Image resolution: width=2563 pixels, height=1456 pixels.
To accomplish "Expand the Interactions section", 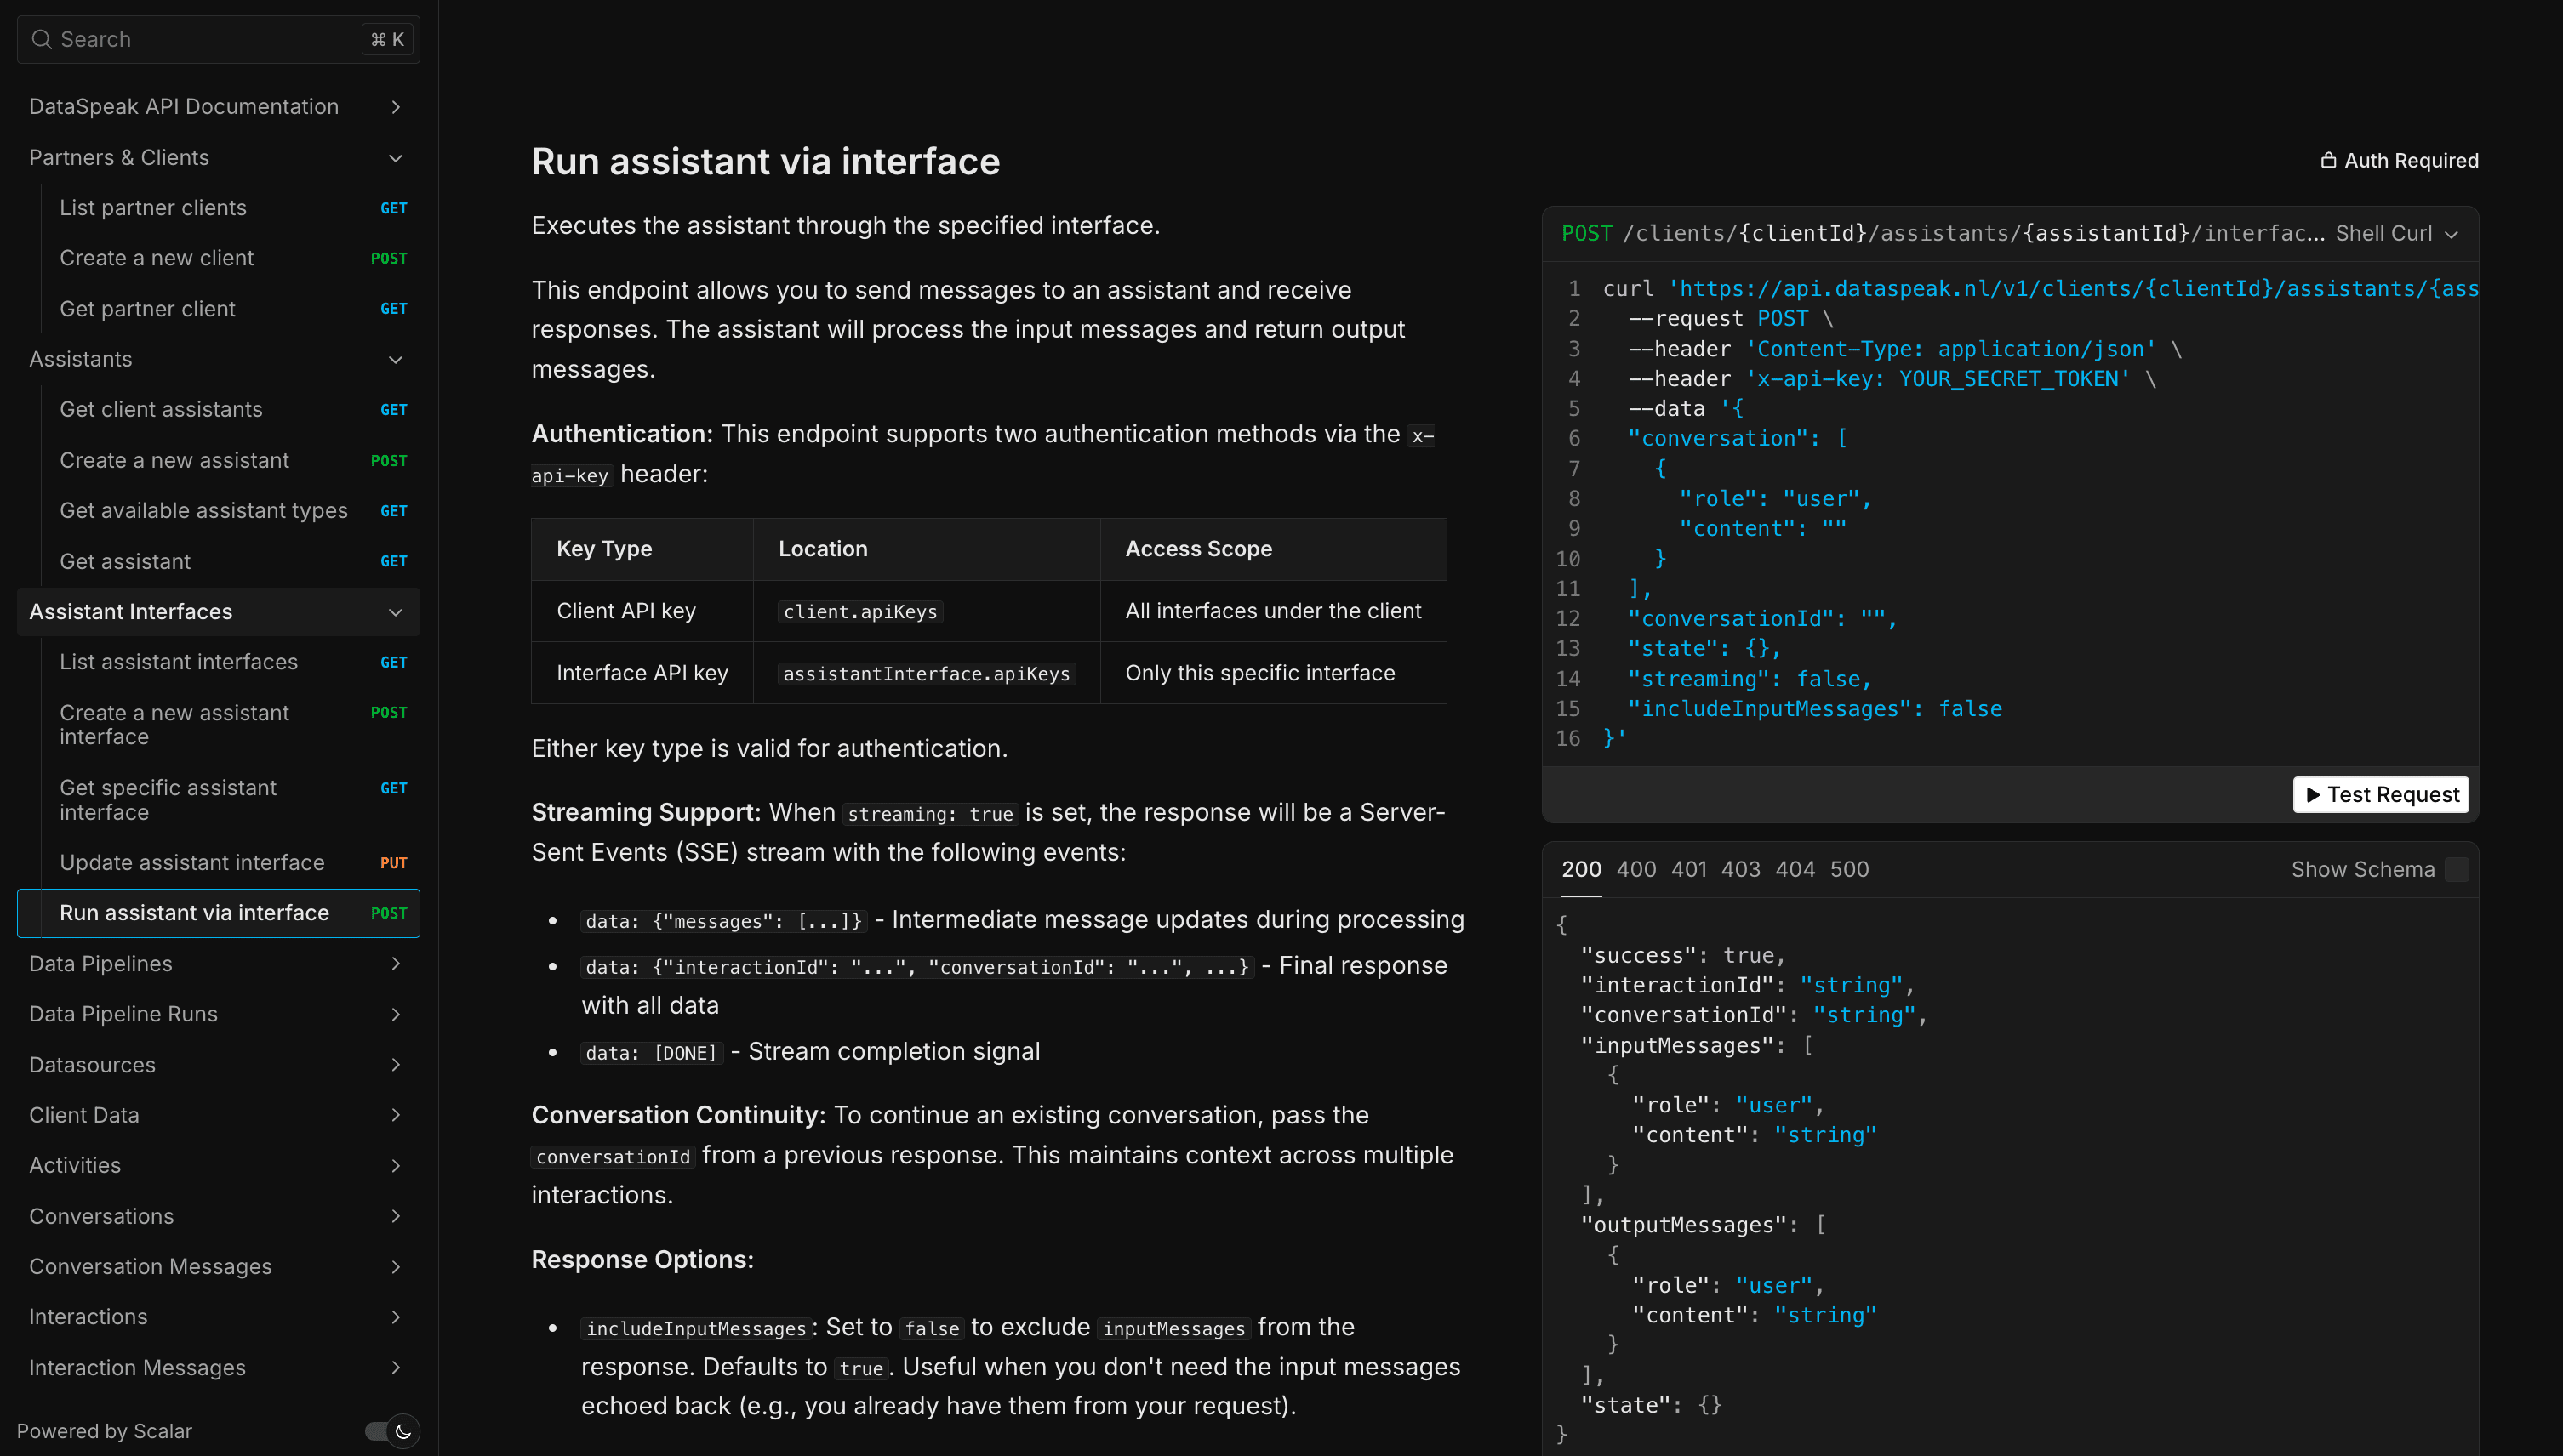I will tap(218, 1317).
